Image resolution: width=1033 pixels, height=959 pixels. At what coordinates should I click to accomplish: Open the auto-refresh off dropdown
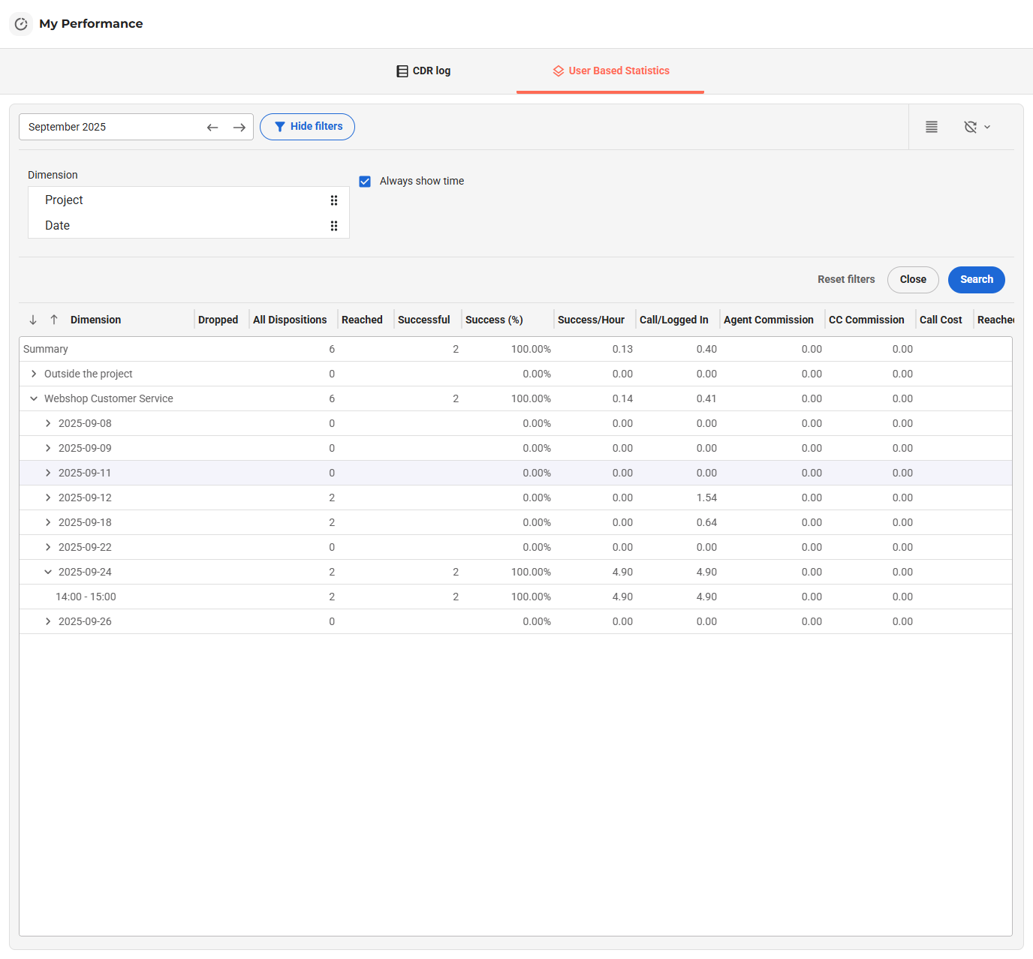(977, 127)
